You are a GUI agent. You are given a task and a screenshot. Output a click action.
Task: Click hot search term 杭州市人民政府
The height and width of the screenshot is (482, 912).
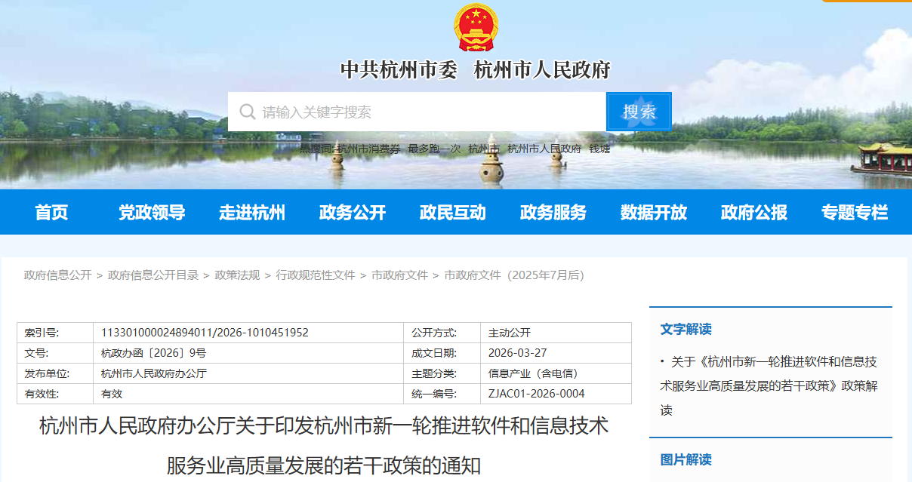(544, 149)
